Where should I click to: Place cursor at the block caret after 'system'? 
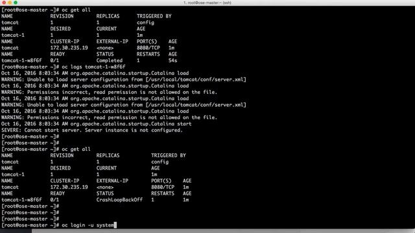click(115, 225)
